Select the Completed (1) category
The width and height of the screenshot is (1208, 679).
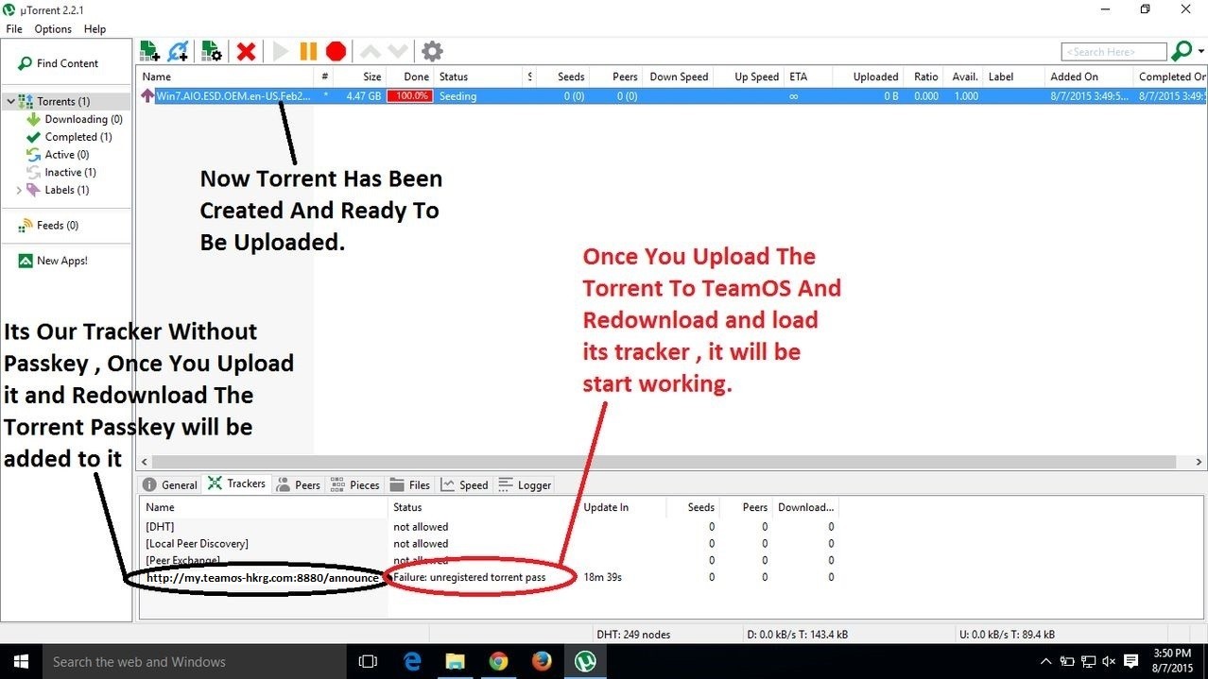point(70,137)
